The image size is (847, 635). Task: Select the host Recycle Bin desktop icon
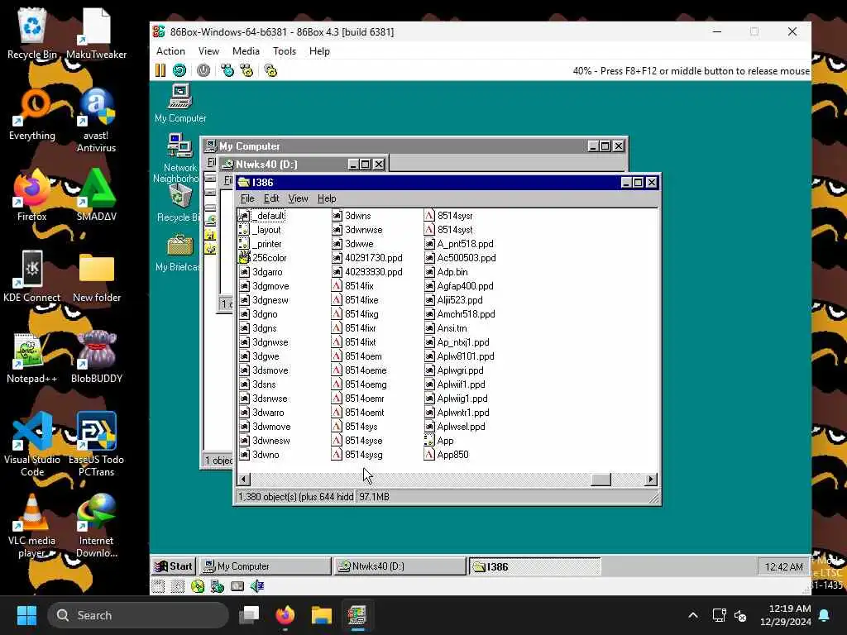(32, 33)
